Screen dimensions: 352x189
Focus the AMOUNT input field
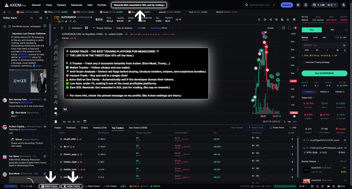(x=324, y=45)
